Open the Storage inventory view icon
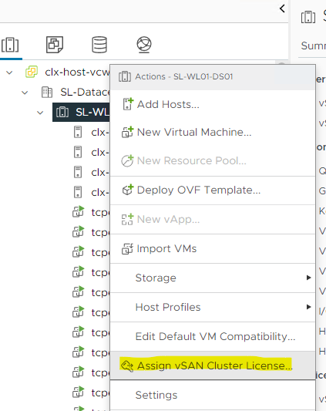 tap(99, 45)
